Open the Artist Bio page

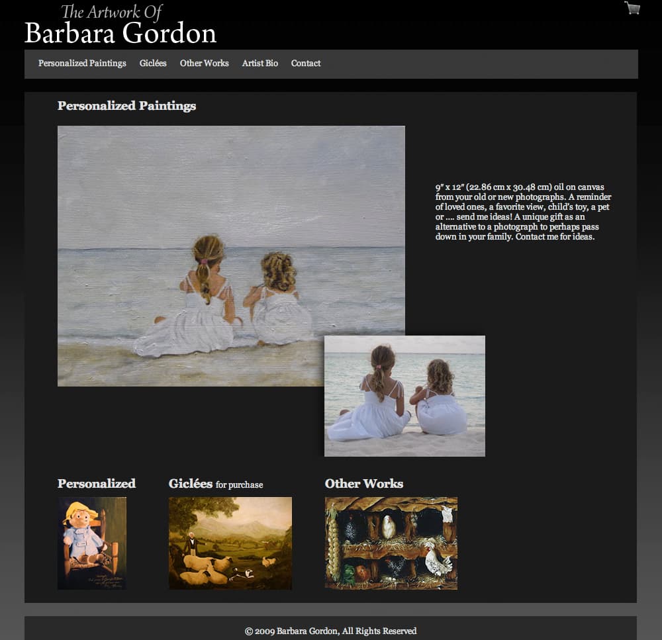pyautogui.click(x=260, y=63)
